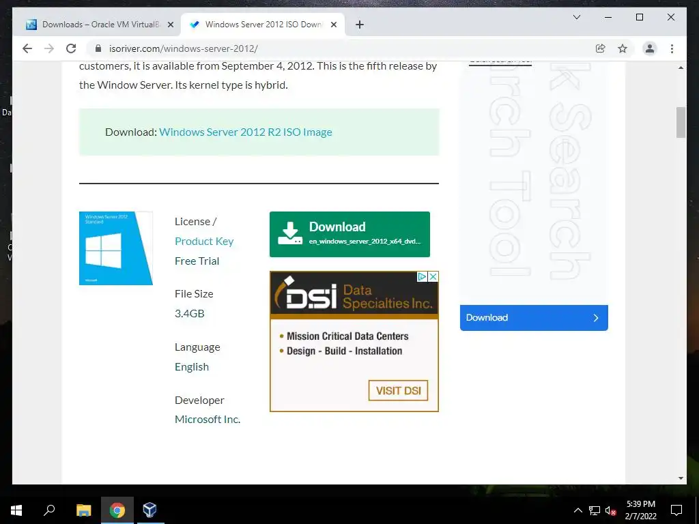The width and height of the screenshot is (699, 524).
Task: Click the address bar URL
Action: 183,48
